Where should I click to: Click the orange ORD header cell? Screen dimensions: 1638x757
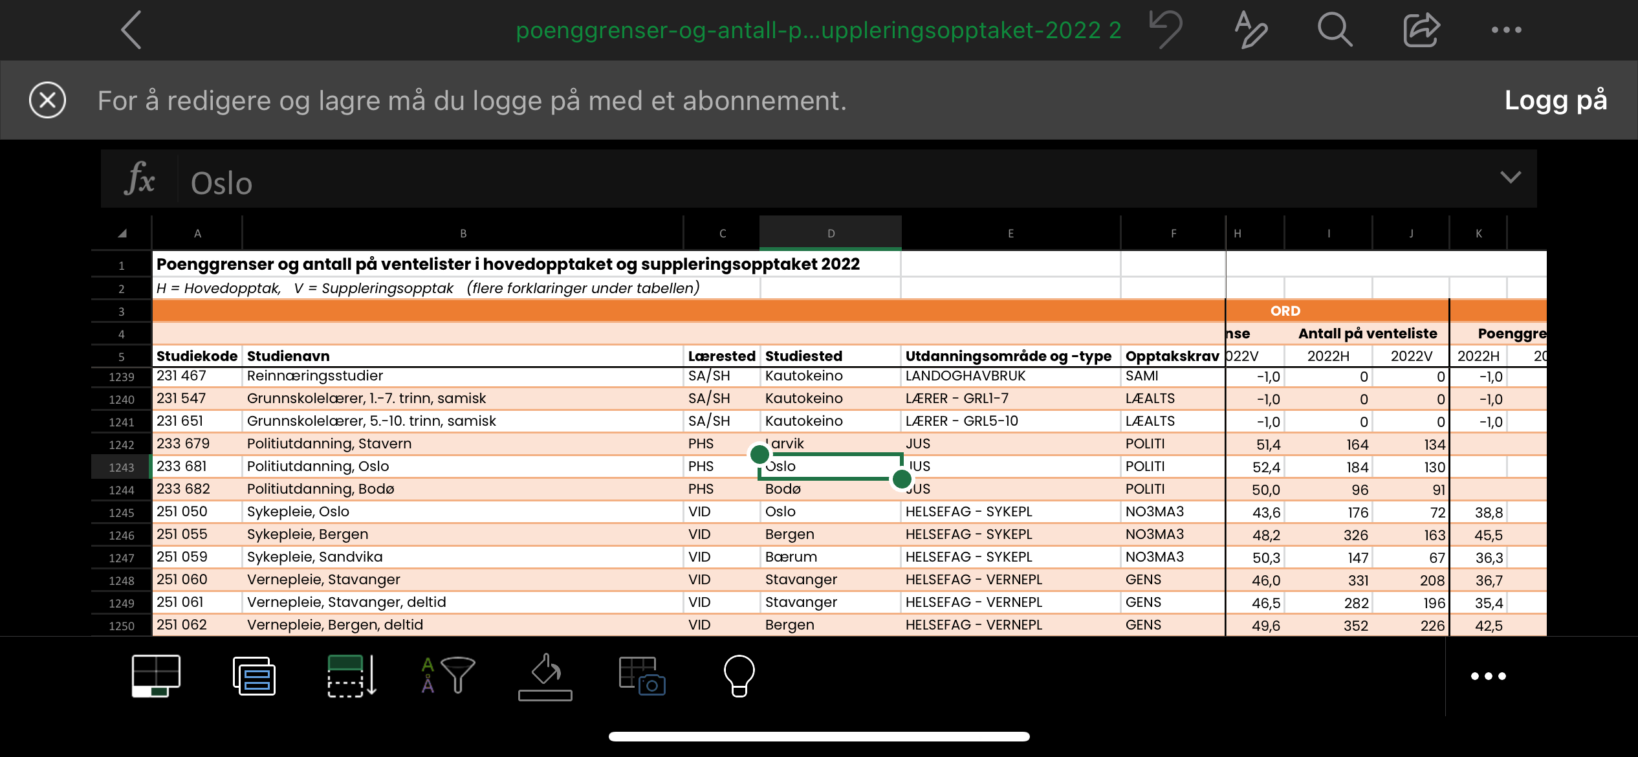(1285, 311)
